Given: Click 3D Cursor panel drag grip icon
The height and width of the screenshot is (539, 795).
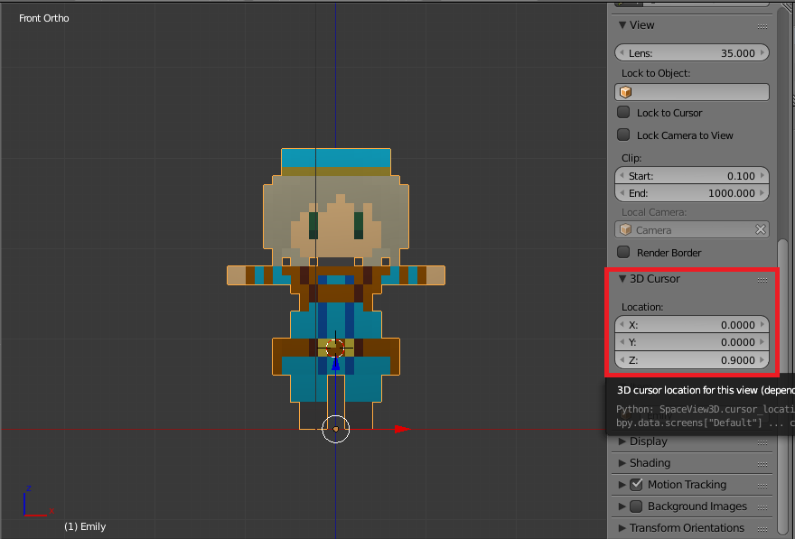Looking at the screenshot, I should (762, 280).
